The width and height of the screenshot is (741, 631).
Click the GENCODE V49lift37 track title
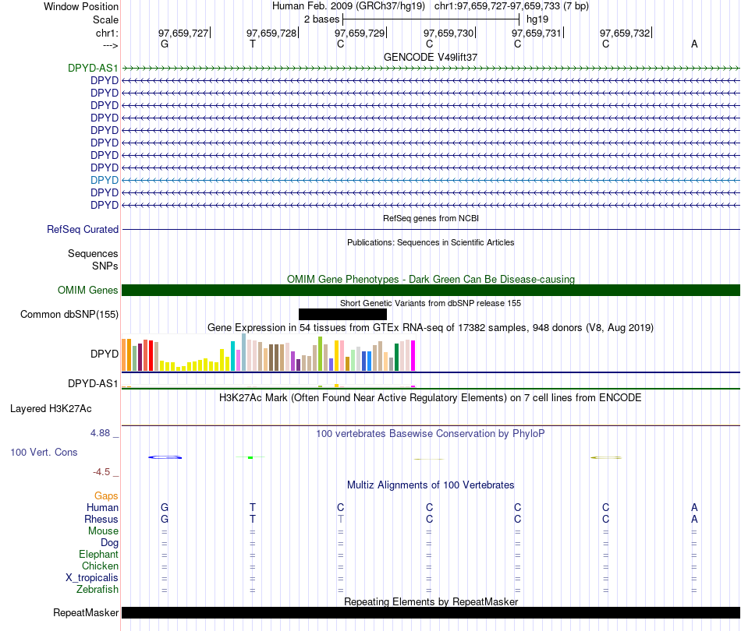click(x=430, y=57)
